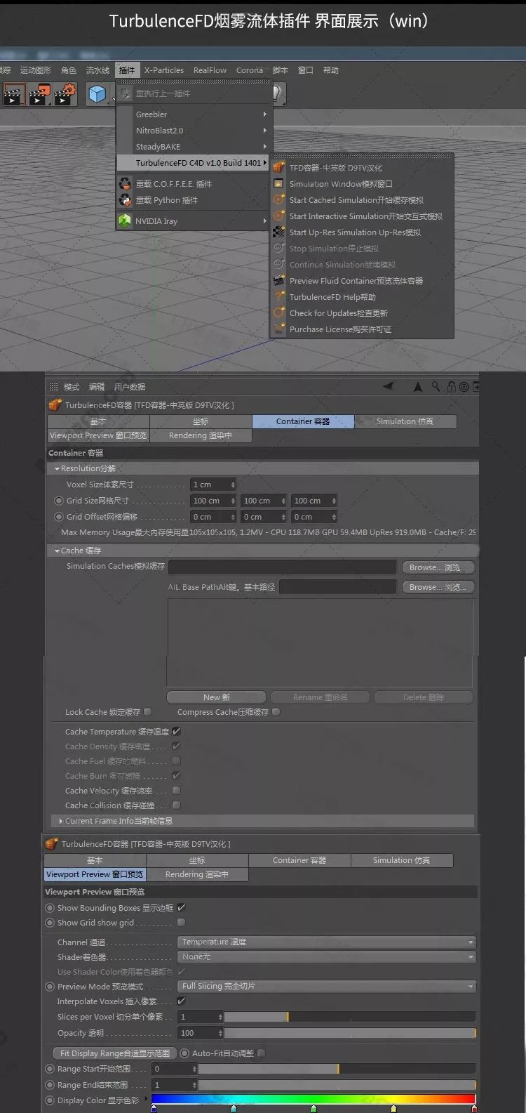
Task: Click the search magnifier icon in attributes panel
Action: click(436, 387)
